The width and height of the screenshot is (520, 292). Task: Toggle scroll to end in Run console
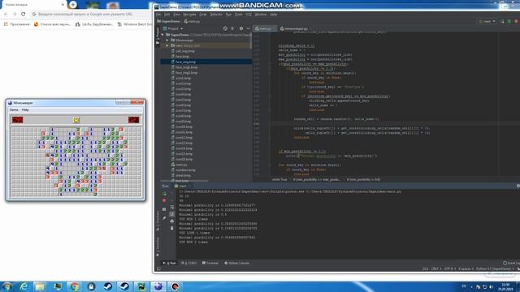click(x=171, y=214)
